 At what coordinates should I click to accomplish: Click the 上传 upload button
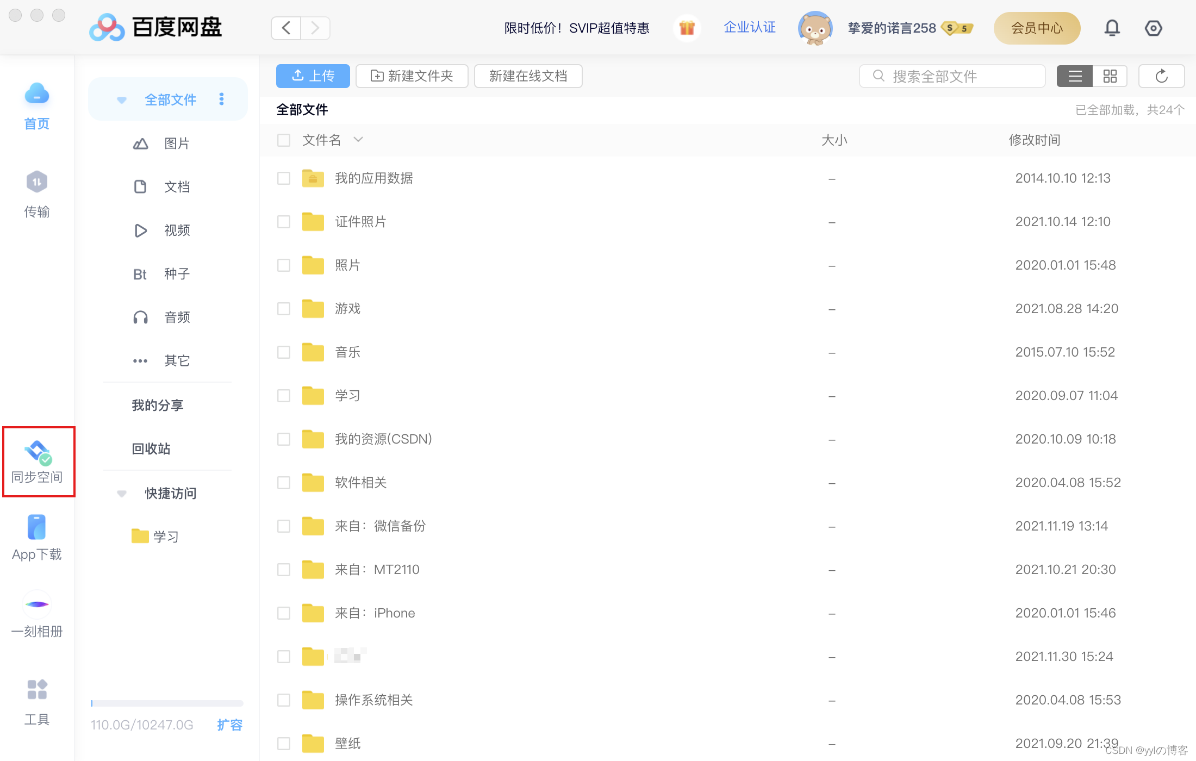[313, 76]
